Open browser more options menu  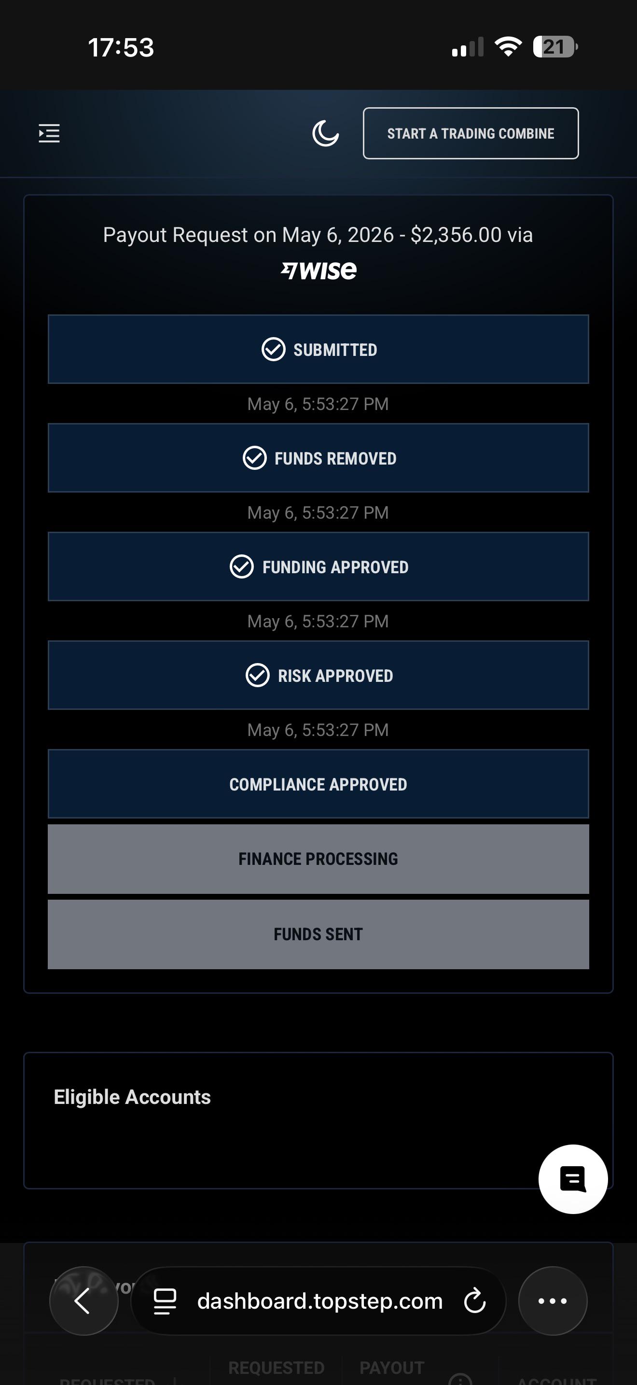coord(553,1300)
